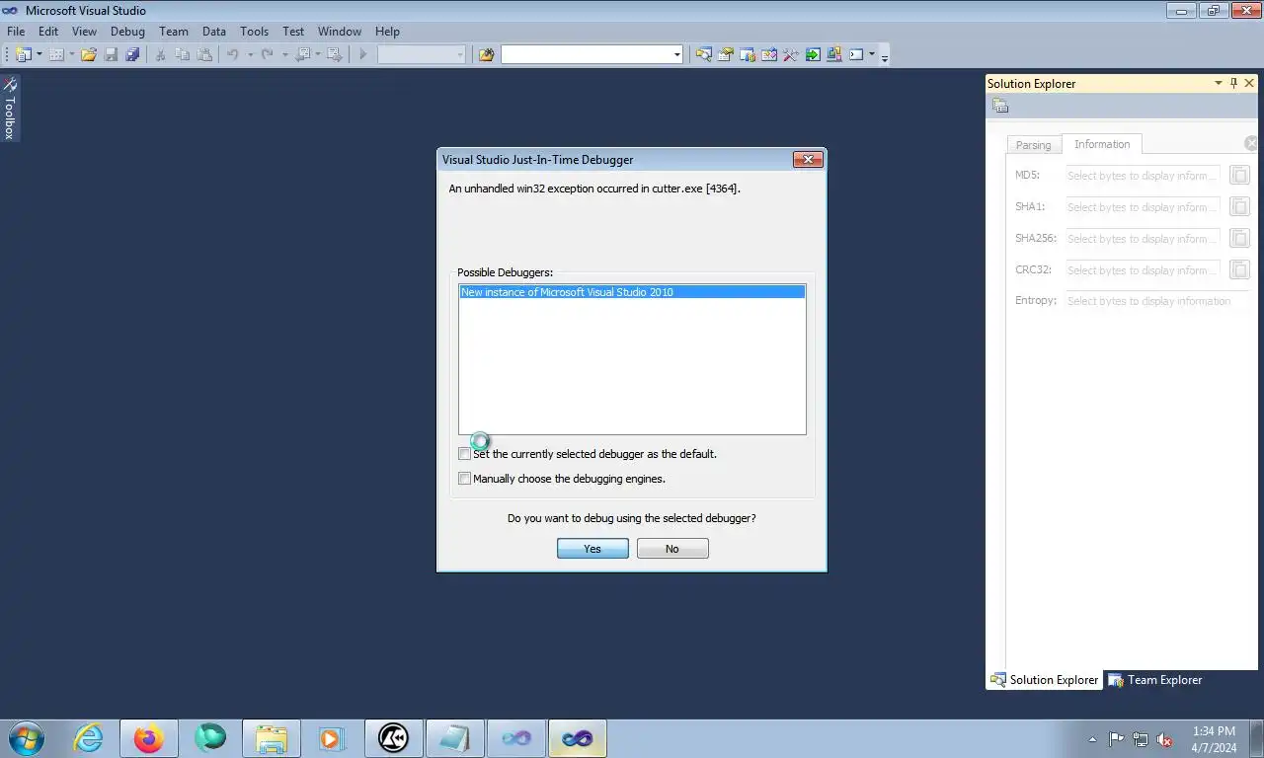The image size is (1264, 758).
Task: Click the Start Page green arrow icon
Action: (x=813, y=55)
